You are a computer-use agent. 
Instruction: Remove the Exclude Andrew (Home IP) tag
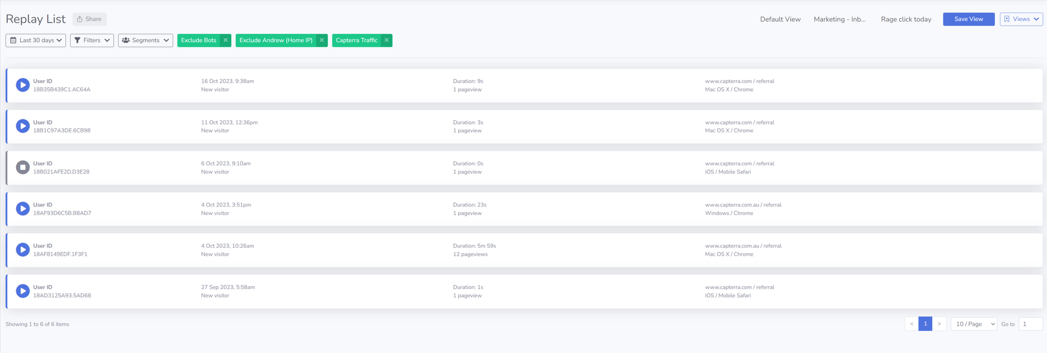click(x=322, y=40)
